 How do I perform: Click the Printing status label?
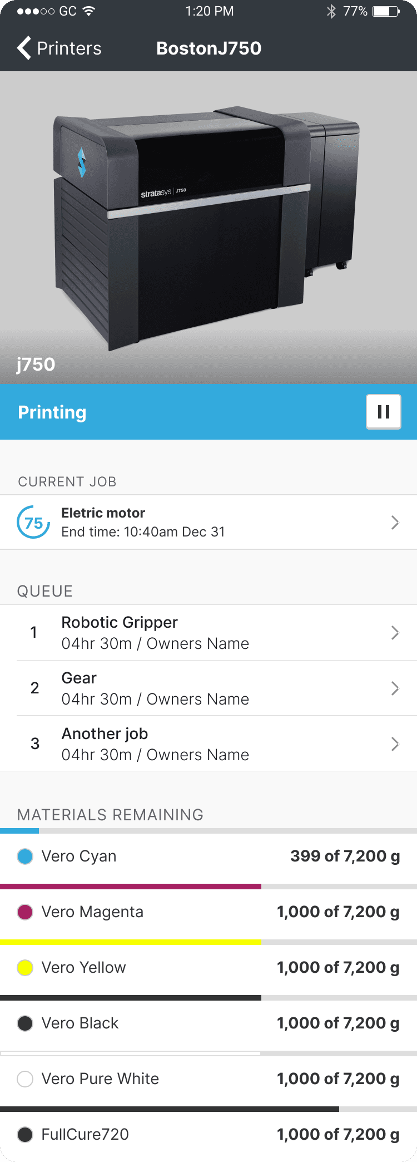(x=52, y=412)
